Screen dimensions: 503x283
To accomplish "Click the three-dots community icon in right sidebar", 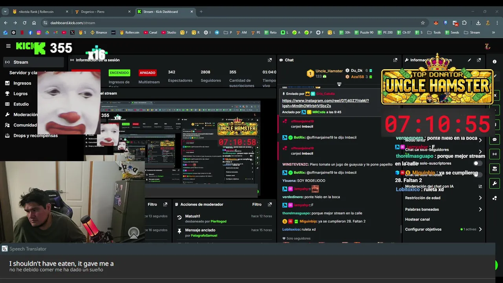I will 494,198.
